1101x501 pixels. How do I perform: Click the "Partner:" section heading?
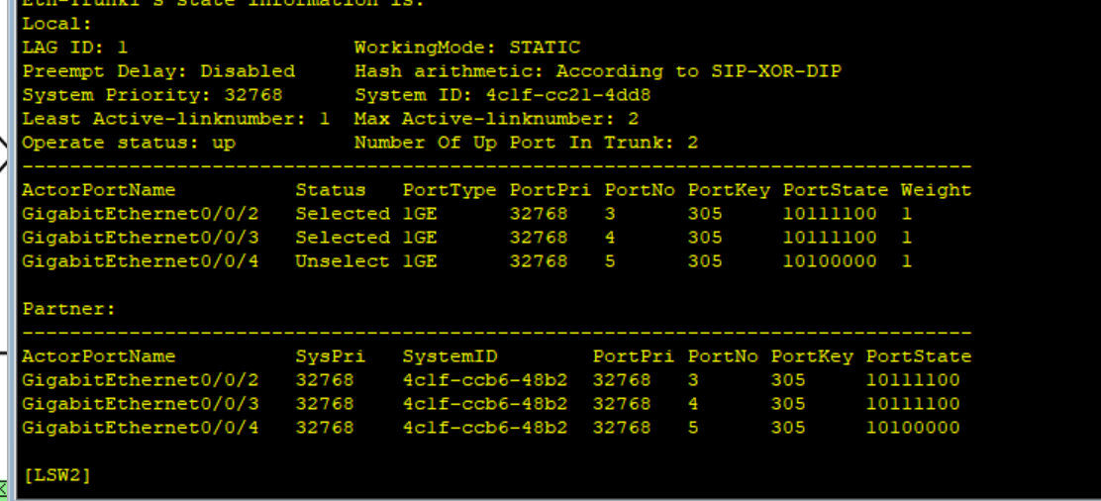(69, 309)
